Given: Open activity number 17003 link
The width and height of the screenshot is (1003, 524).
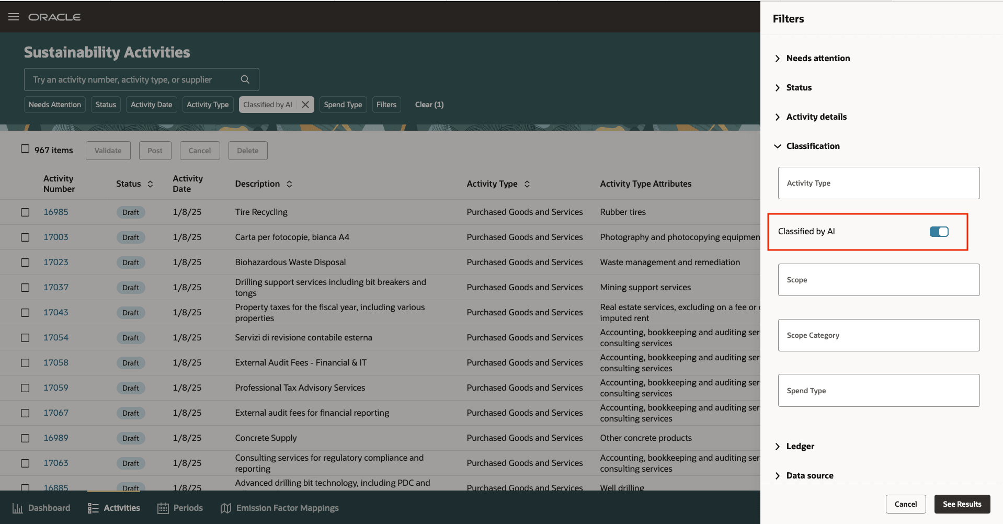Looking at the screenshot, I should pyautogui.click(x=56, y=237).
